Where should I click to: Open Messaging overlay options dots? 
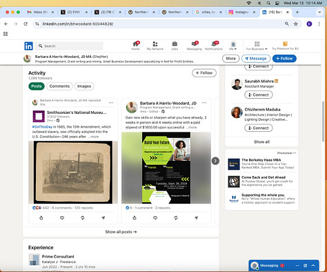pos(297,266)
